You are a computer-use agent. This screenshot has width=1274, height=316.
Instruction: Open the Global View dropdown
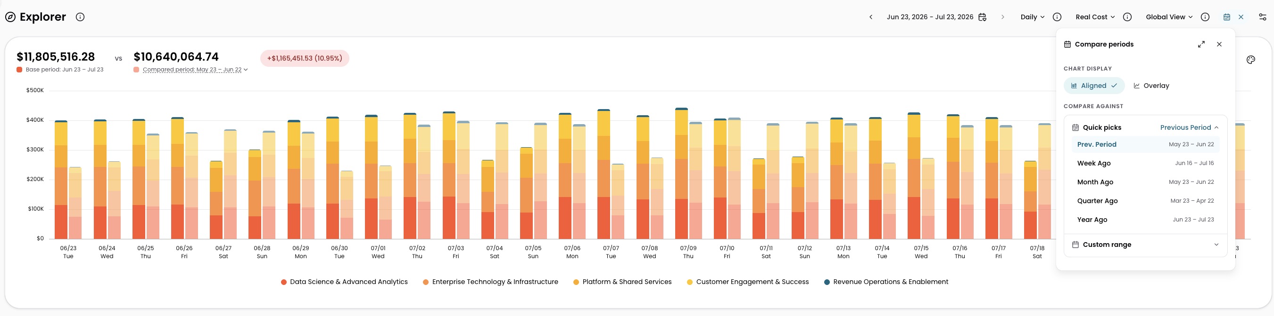click(1169, 17)
